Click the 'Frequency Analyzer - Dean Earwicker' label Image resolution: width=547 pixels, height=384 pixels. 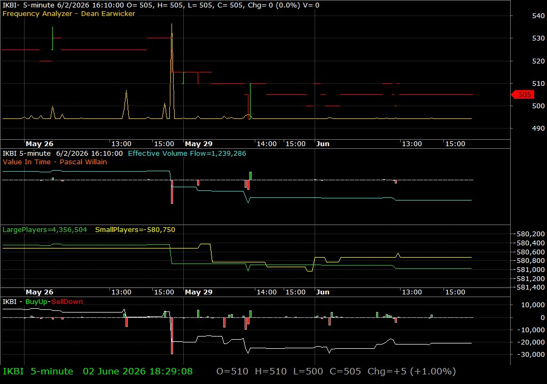(69, 13)
